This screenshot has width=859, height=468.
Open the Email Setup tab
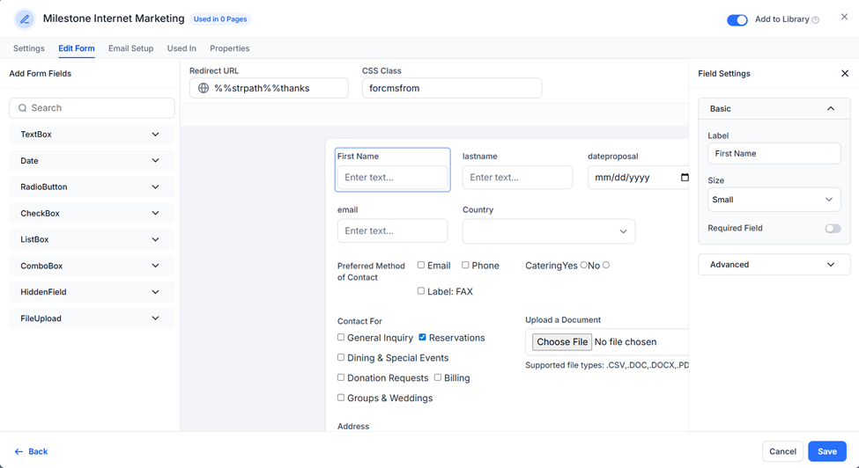130,48
